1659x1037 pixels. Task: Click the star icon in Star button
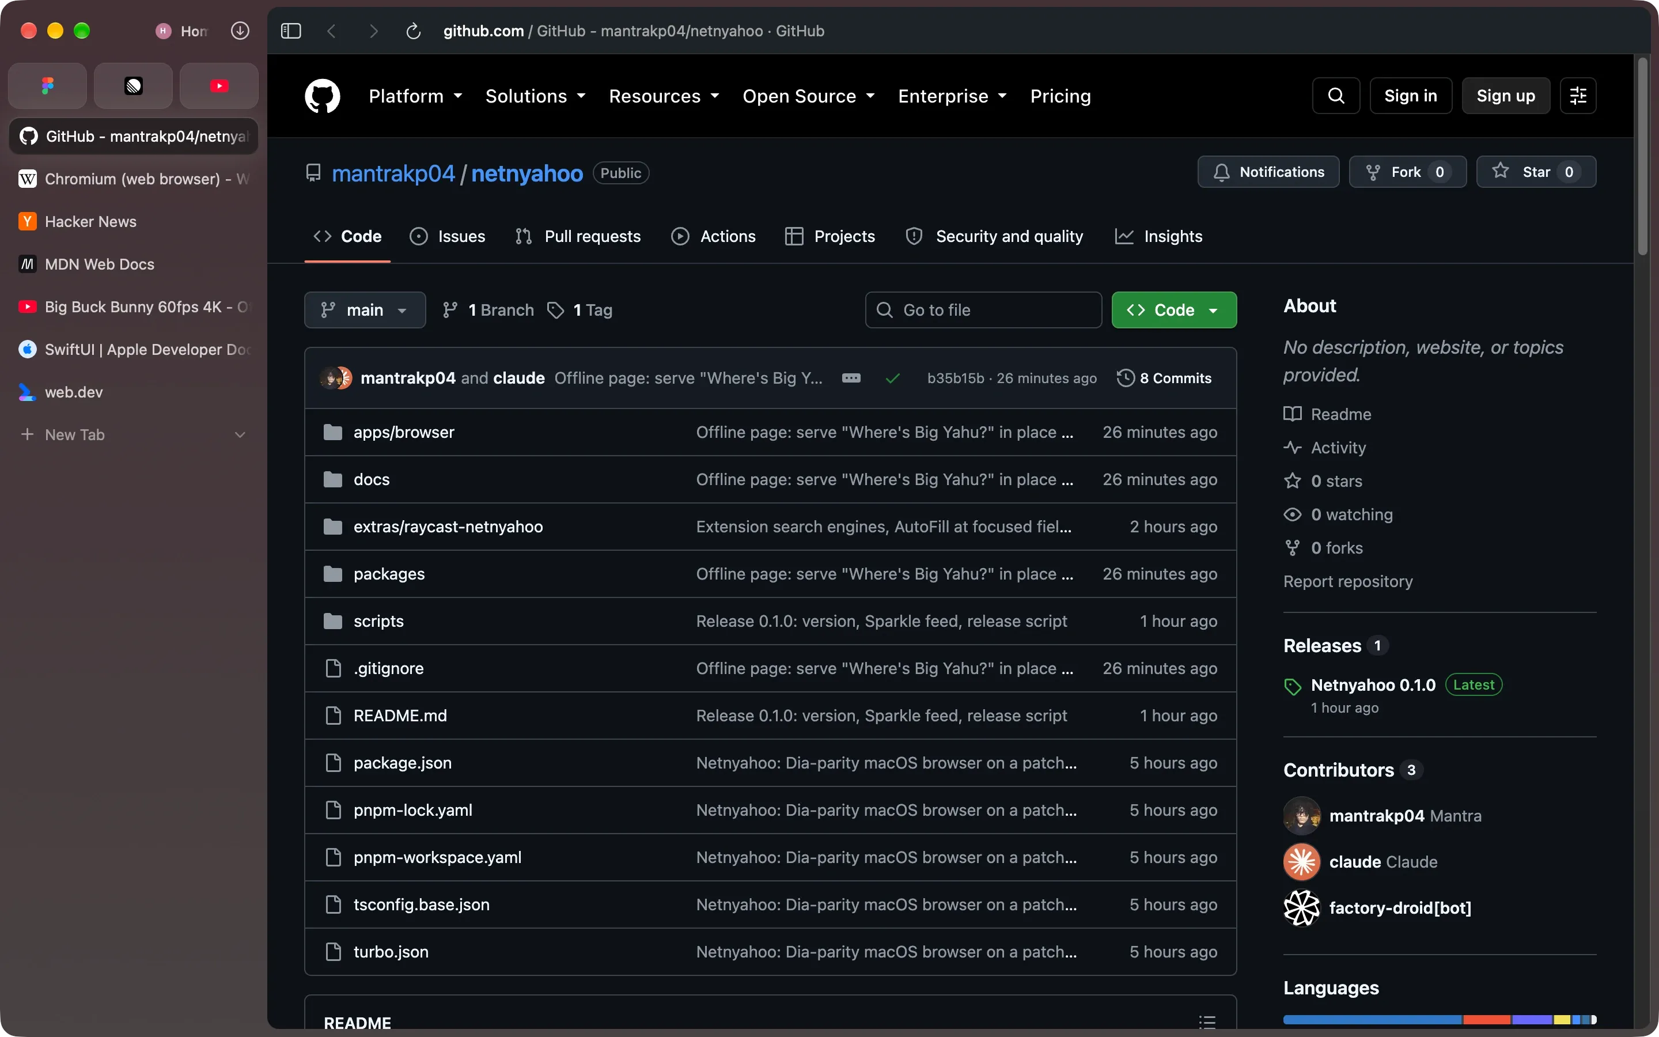(1501, 171)
